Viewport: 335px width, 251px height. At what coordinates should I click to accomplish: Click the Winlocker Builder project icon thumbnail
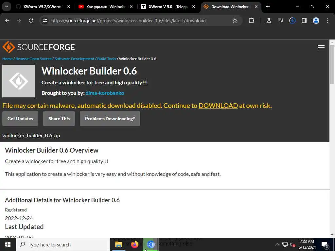point(19,81)
